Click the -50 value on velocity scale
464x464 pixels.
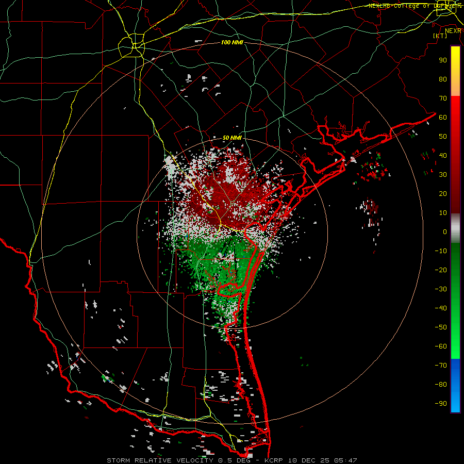point(441,327)
